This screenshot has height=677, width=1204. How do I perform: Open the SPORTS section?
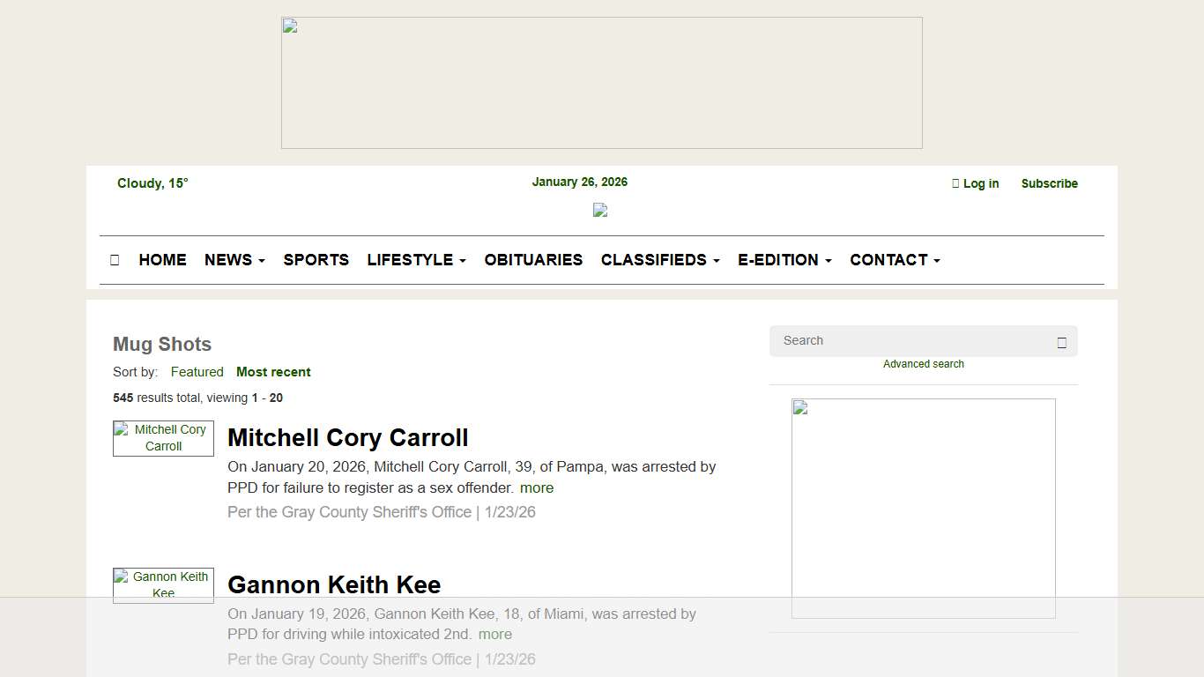point(316,260)
